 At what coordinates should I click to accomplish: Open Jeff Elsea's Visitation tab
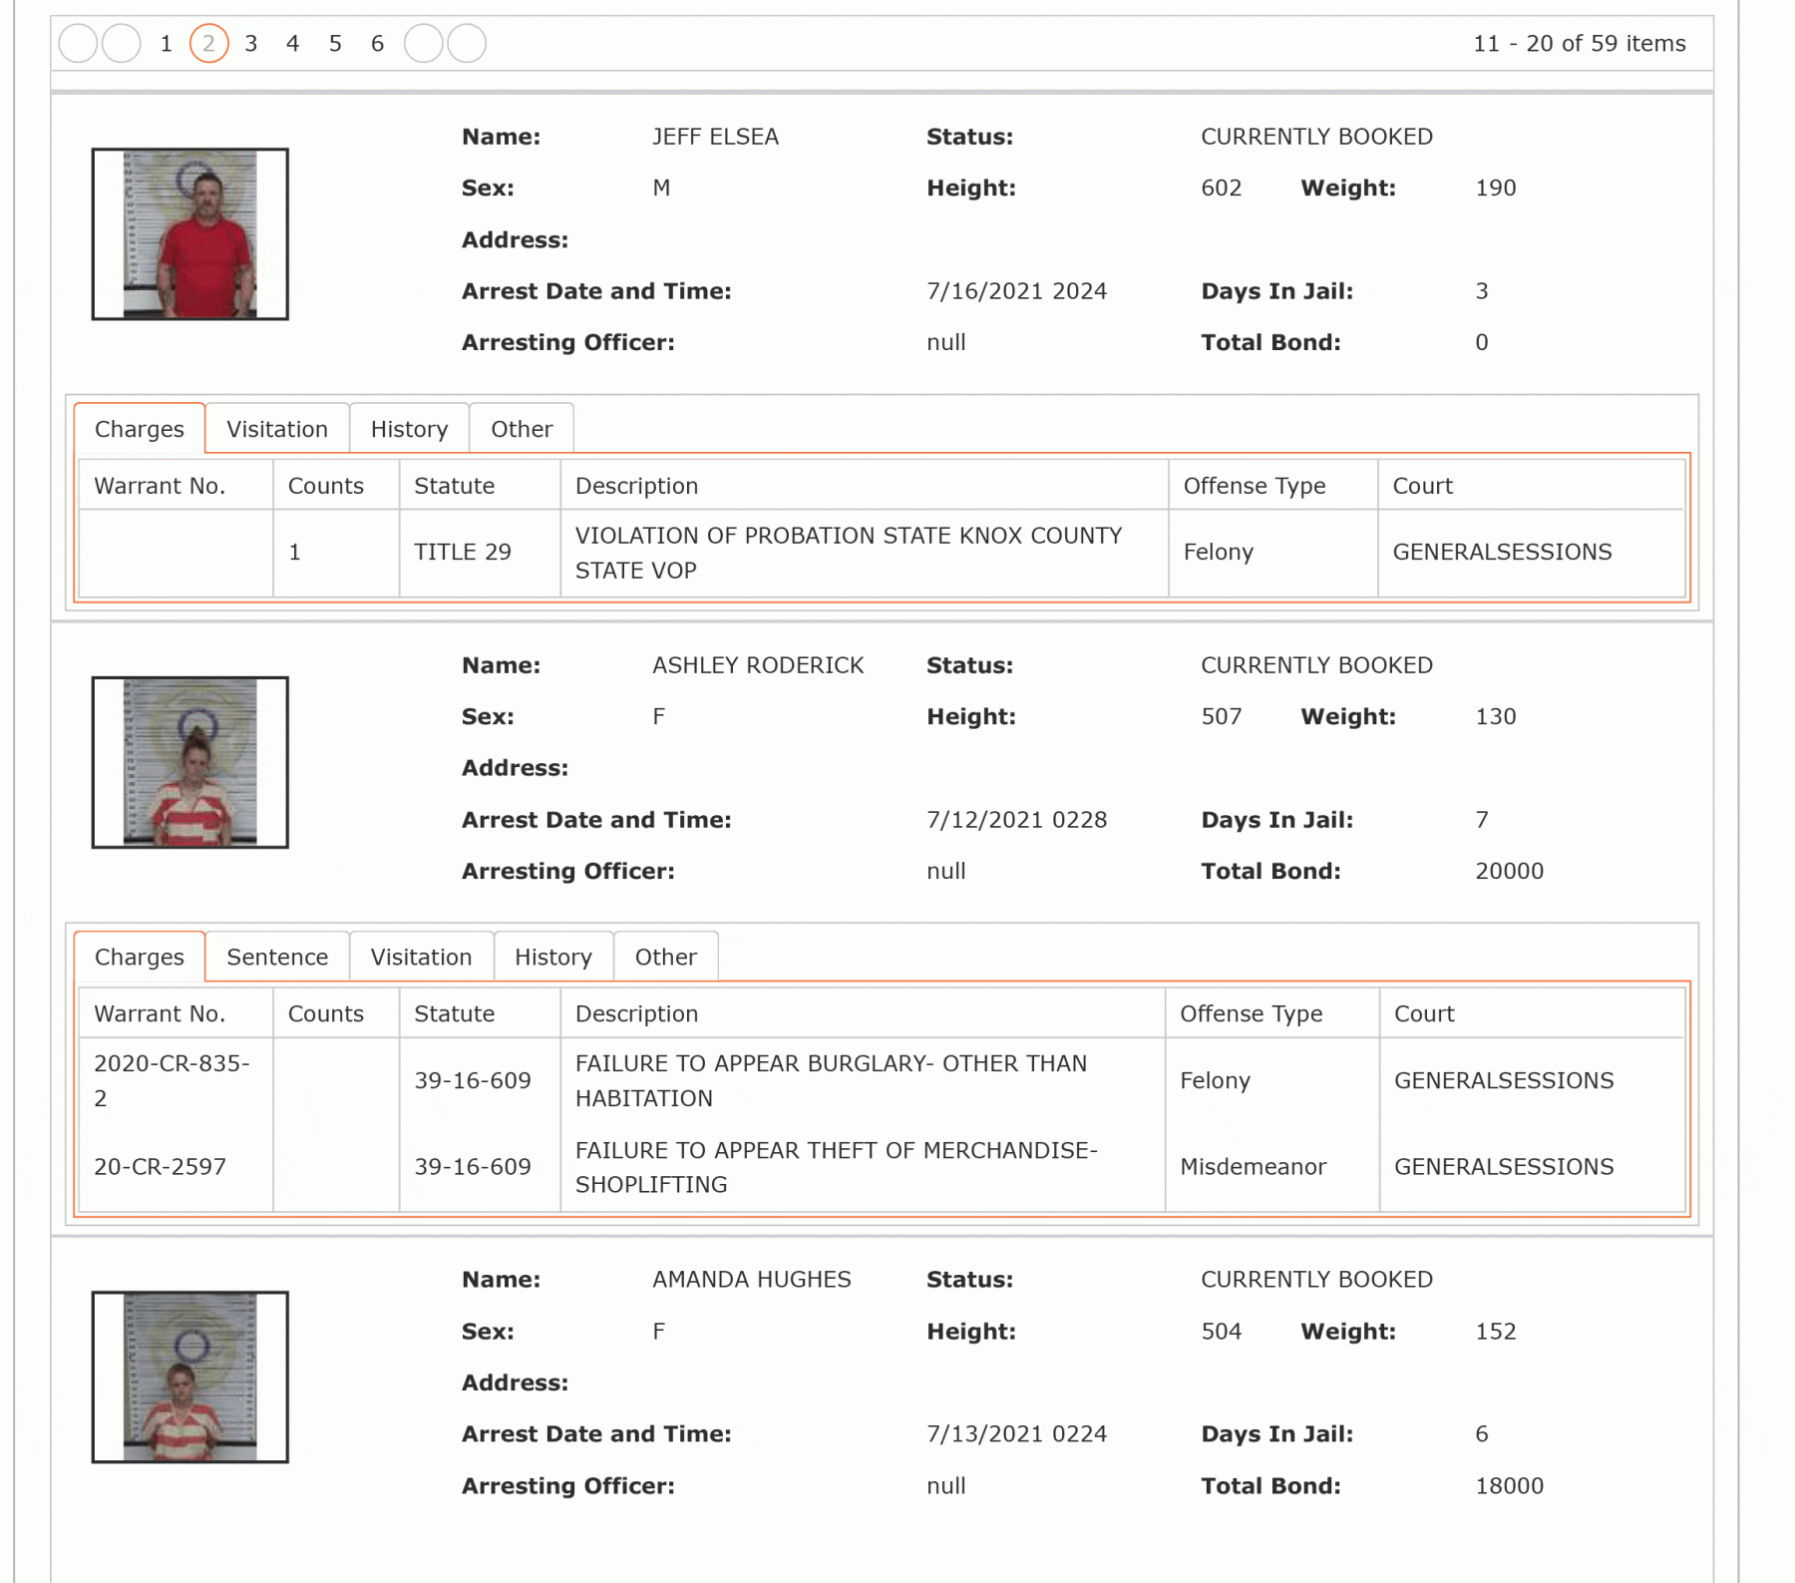click(x=277, y=429)
